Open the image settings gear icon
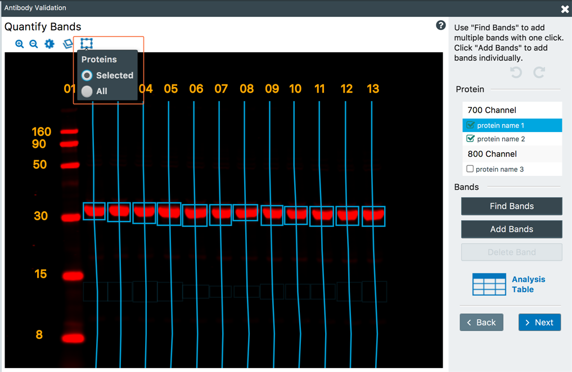This screenshot has width=572, height=372. (49, 44)
